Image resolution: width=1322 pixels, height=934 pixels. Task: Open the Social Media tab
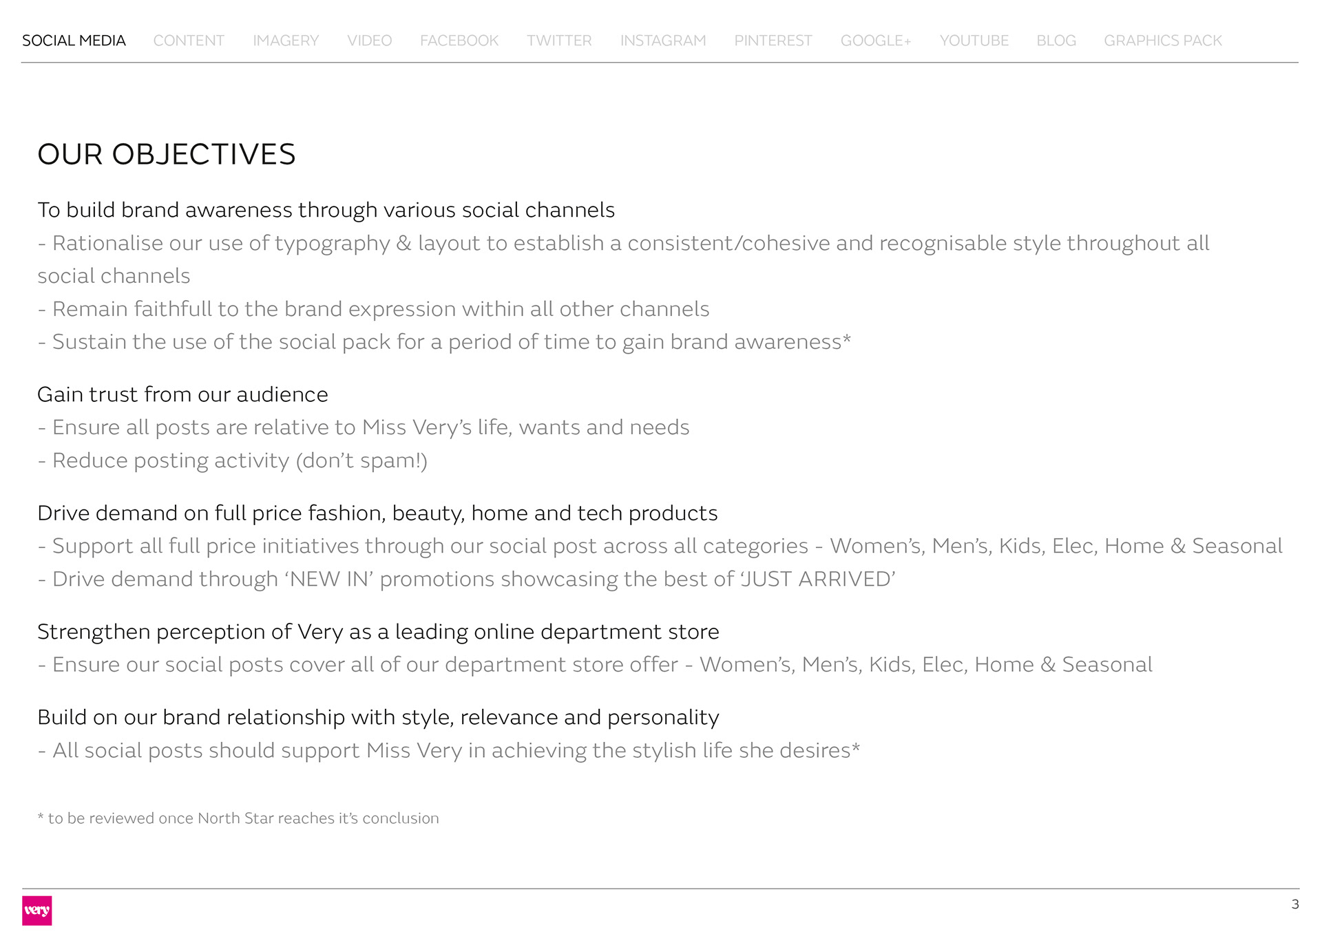pyautogui.click(x=74, y=41)
